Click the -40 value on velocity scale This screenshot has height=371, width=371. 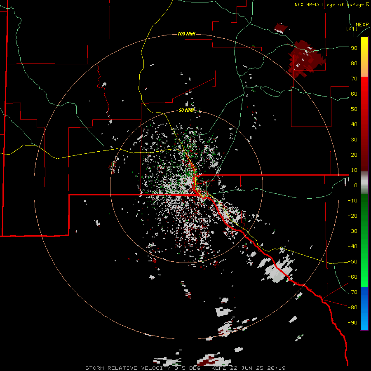coord(352,247)
